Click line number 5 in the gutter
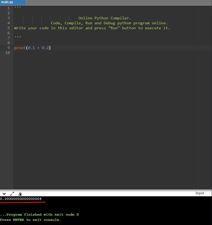The image size is (212, 225). pos(9,28)
